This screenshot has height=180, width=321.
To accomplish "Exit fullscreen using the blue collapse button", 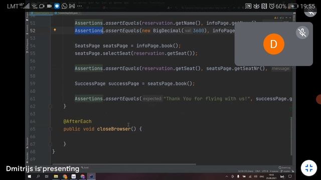I will coord(309,168).
